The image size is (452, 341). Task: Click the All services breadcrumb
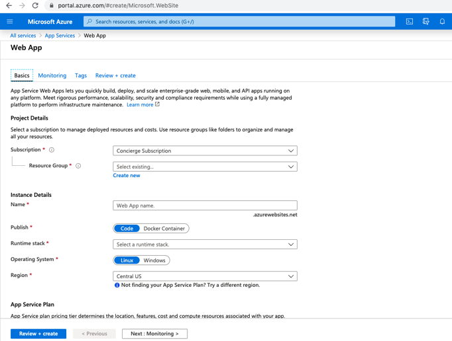(x=23, y=36)
